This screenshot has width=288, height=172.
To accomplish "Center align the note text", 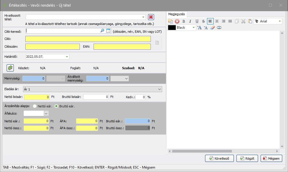I will pos(217,21).
